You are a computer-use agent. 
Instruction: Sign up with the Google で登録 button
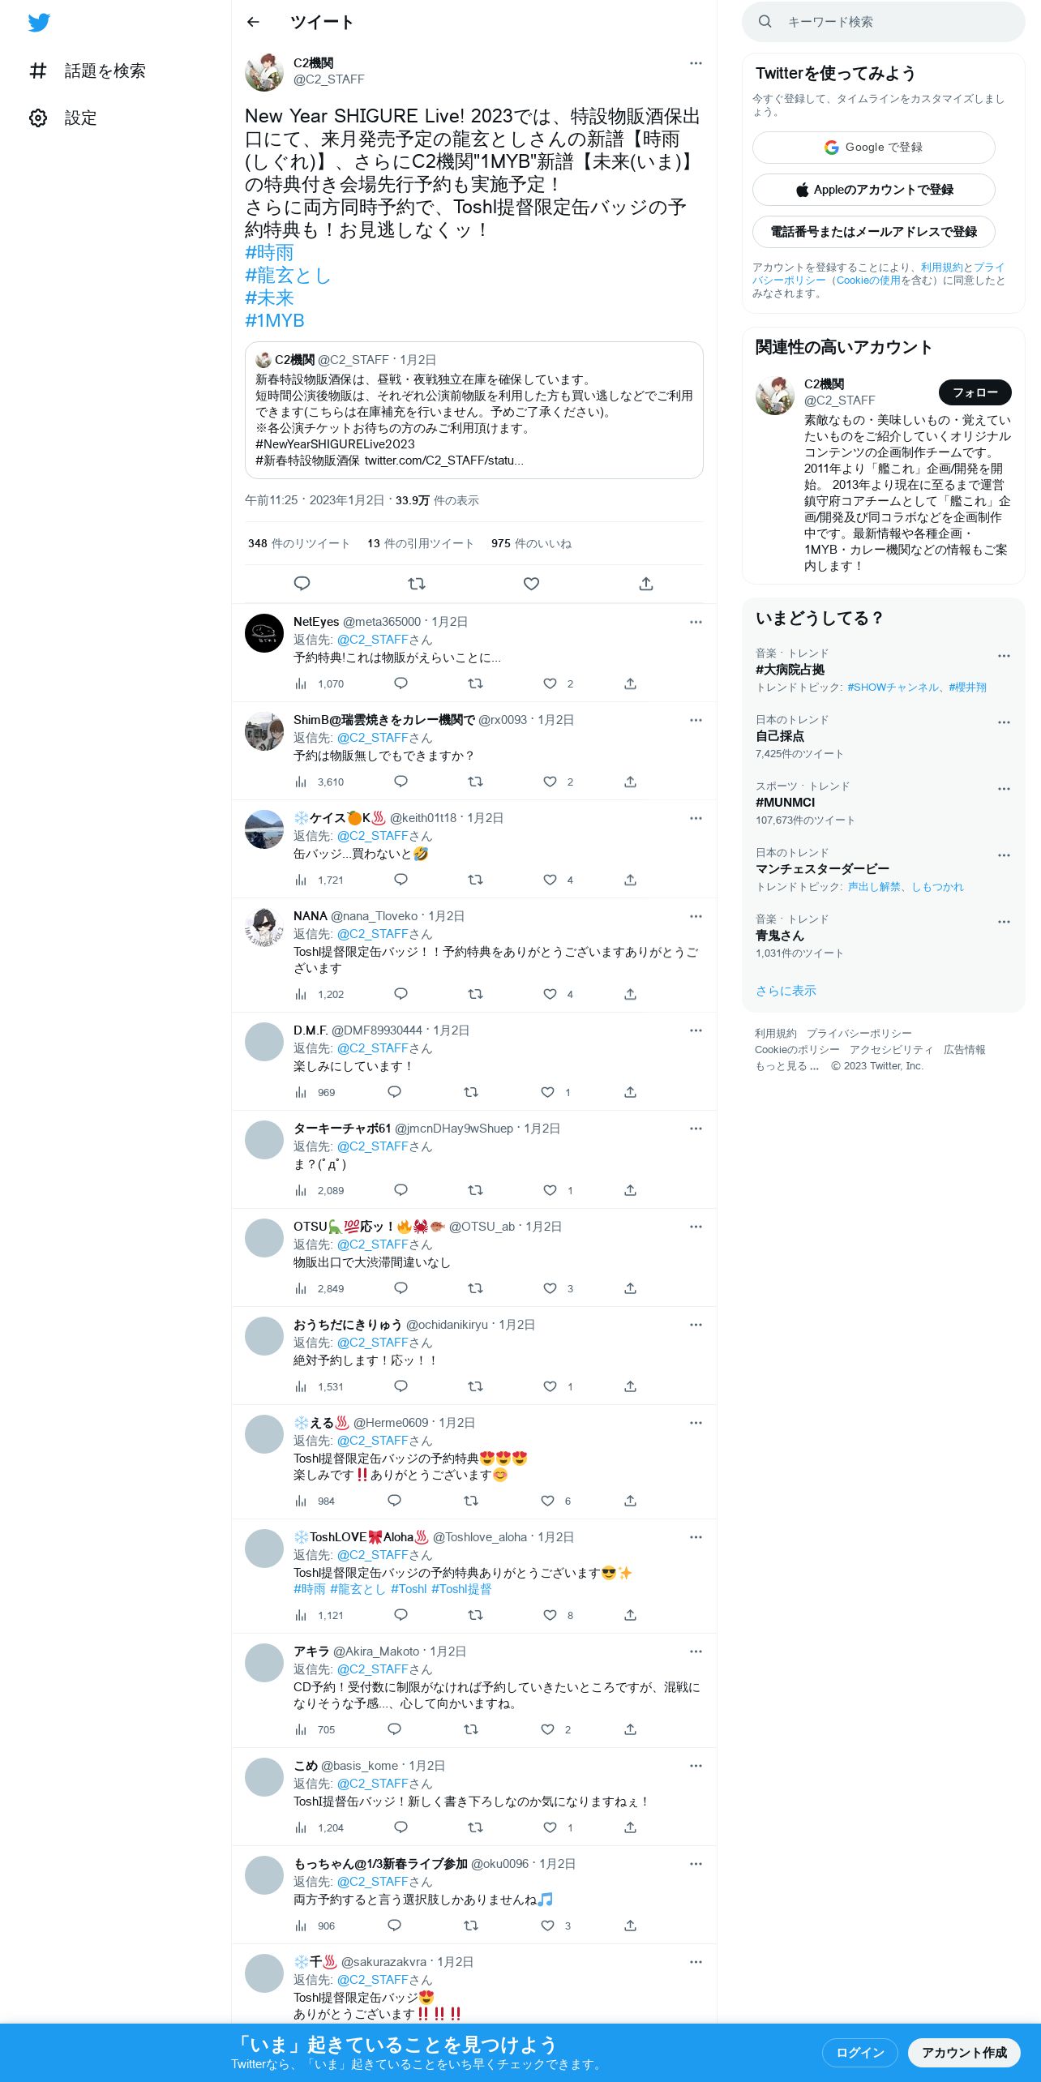click(x=874, y=148)
